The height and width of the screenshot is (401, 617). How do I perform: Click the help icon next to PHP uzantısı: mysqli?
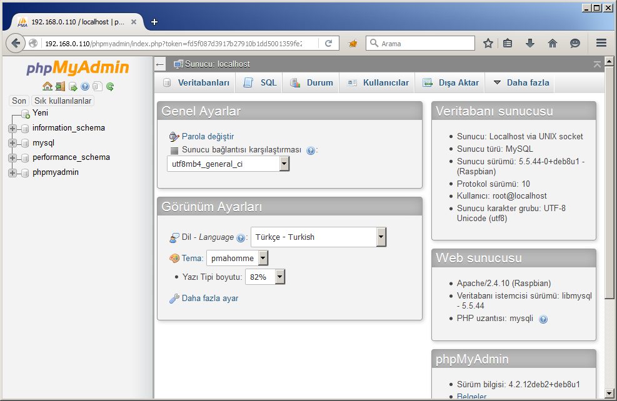click(543, 319)
